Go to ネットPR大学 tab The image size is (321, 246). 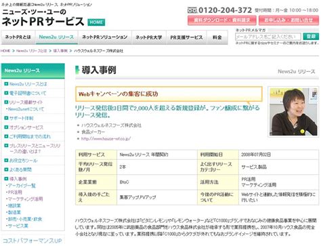tap(149, 37)
